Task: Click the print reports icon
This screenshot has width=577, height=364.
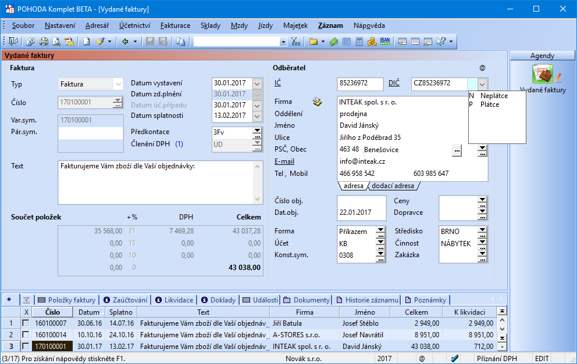Action: pyautogui.click(x=44, y=41)
